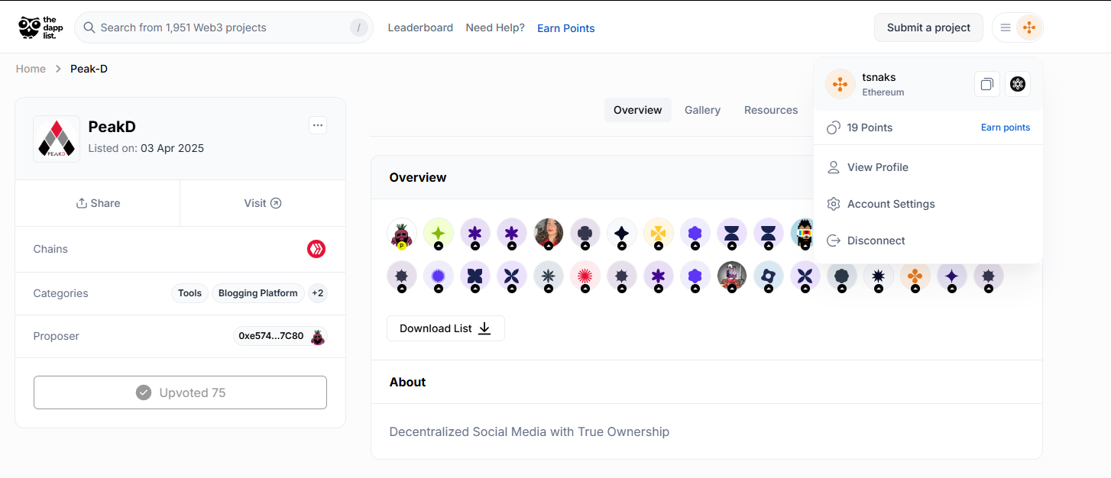Expand the +2 hidden categories
Viewport: 1111px width, 478px height.
point(318,293)
